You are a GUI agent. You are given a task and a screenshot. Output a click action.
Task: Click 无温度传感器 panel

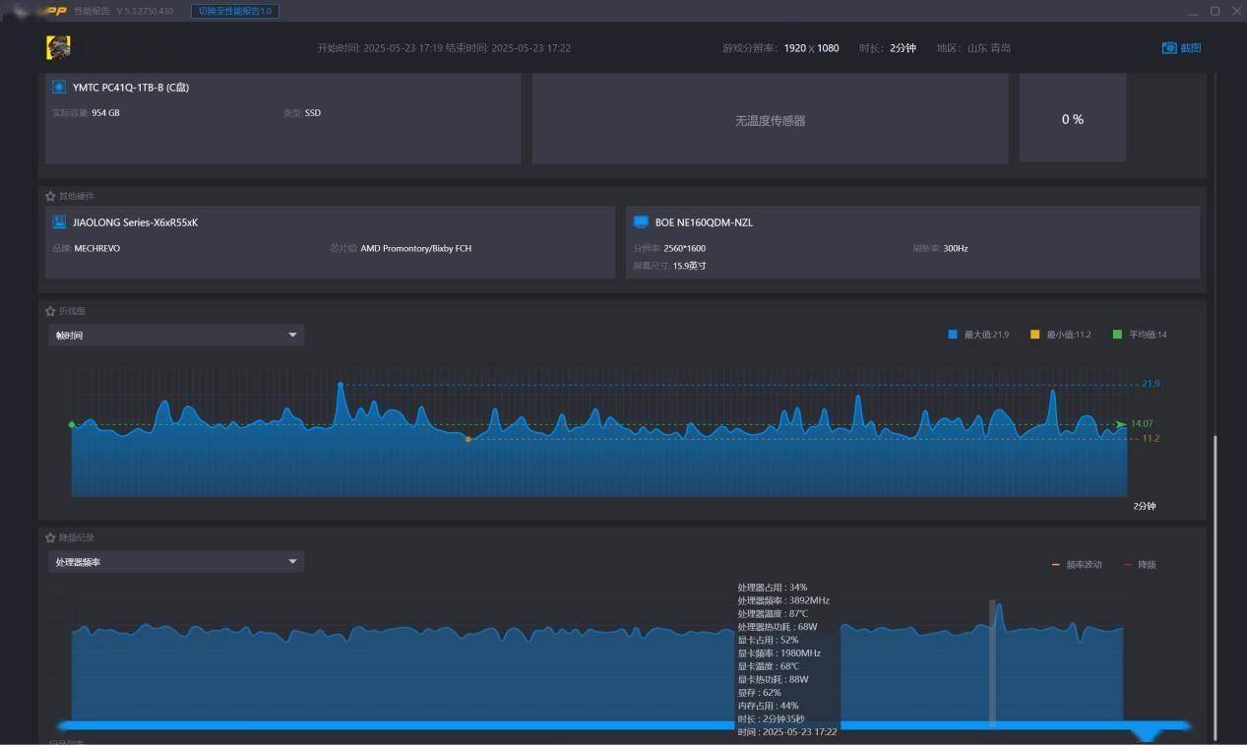coord(770,120)
